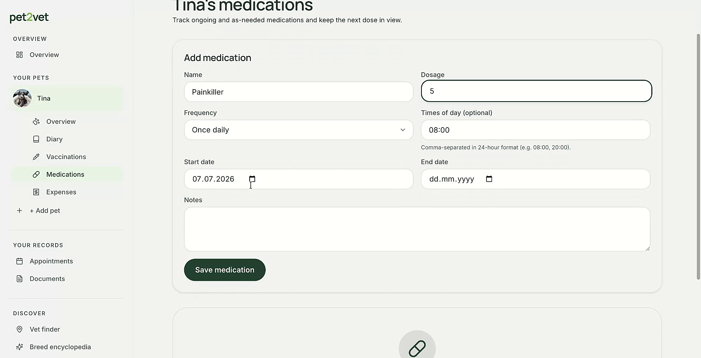Click the Vaccinations syringe icon
Screen dimensions: 701x358
[36, 157]
